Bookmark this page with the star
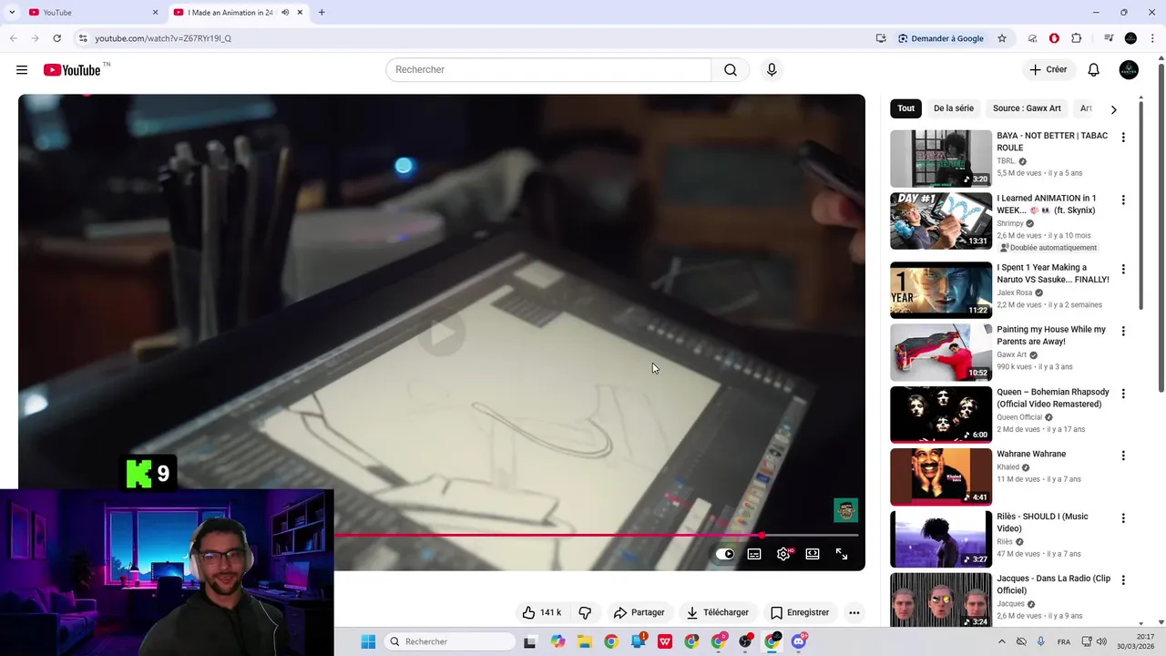The height and width of the screenshot is (656, 1166). coord(1002,38)
